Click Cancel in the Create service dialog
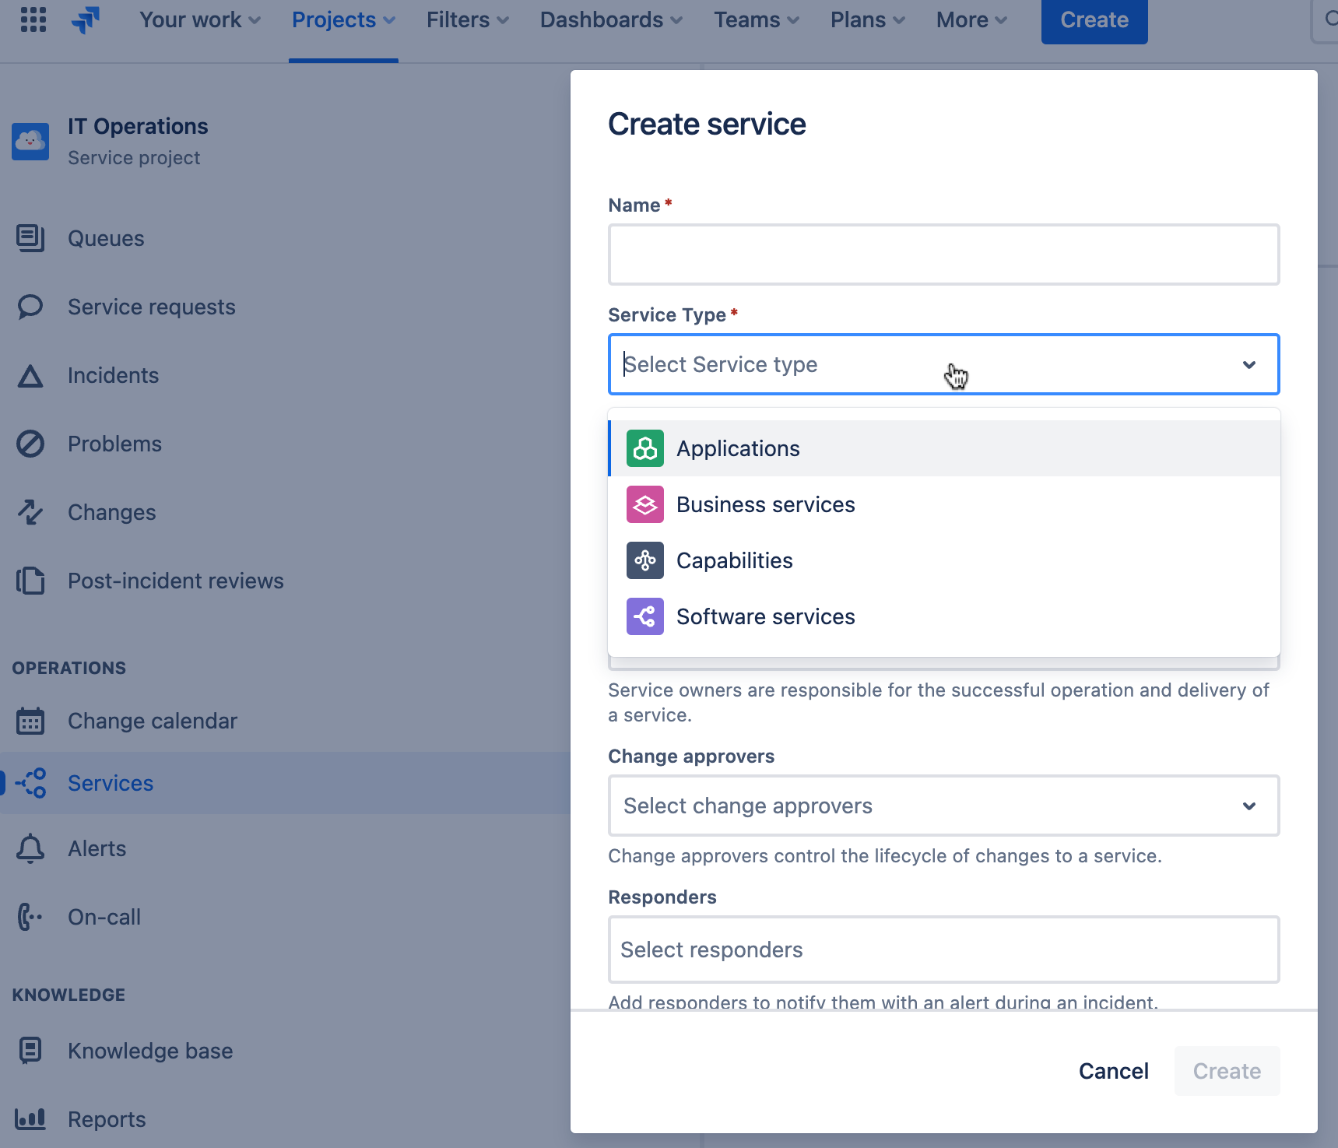1338x1148 pixels. point(1113,1071)
